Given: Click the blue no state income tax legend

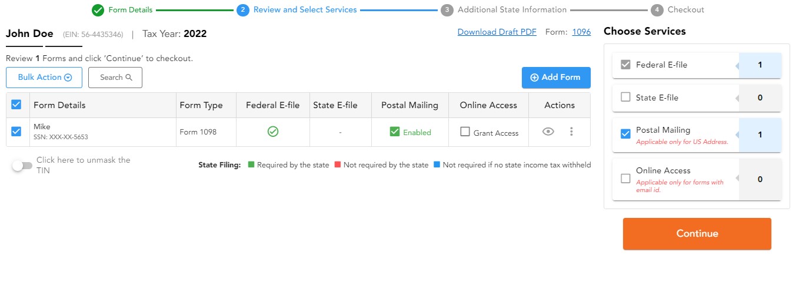Looking at the screenshot, I should [x=512, y=165].
